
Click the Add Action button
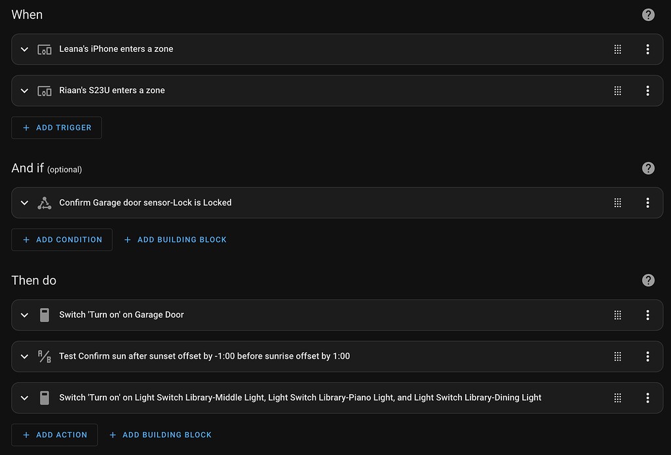[54, 435]
